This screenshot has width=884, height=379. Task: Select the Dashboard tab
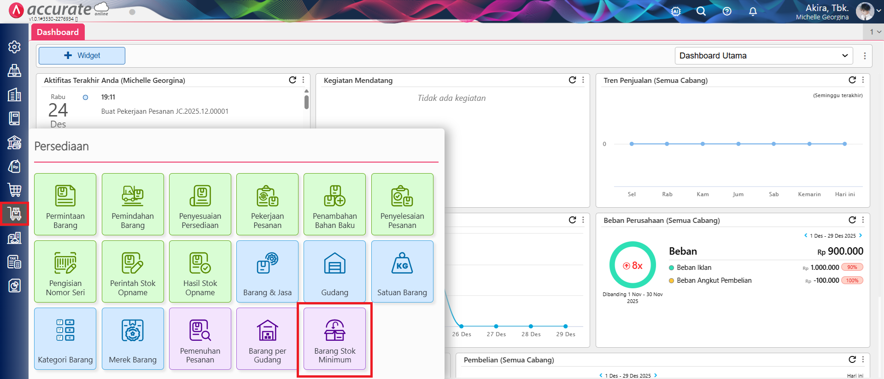tap(58, 32)
